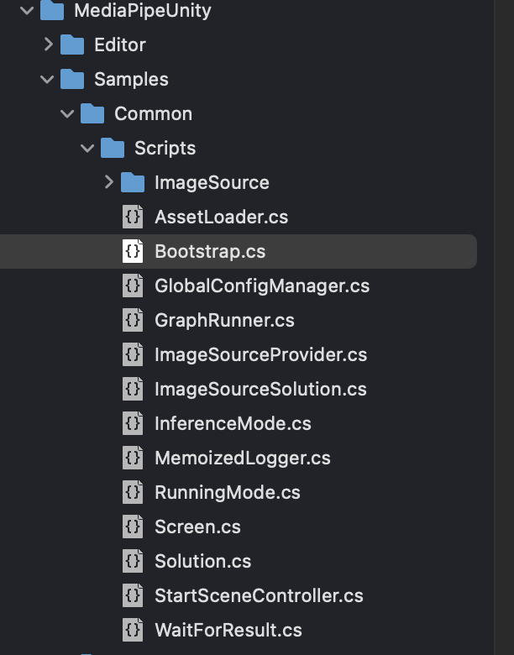Click the Bootstrap.cs file icon
This screenshot has height=655, width=514.
(x=133, y=251)
